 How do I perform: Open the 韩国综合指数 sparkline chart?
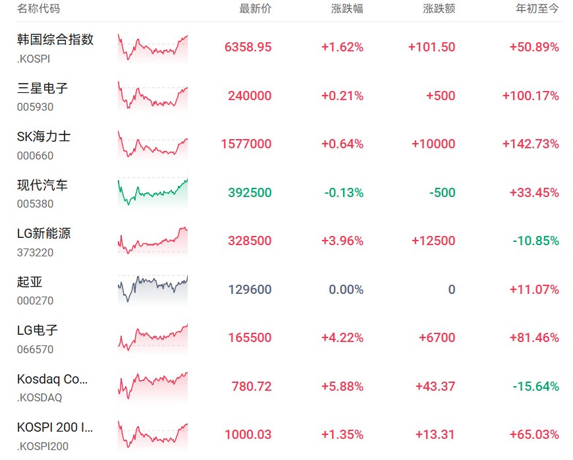153,48
